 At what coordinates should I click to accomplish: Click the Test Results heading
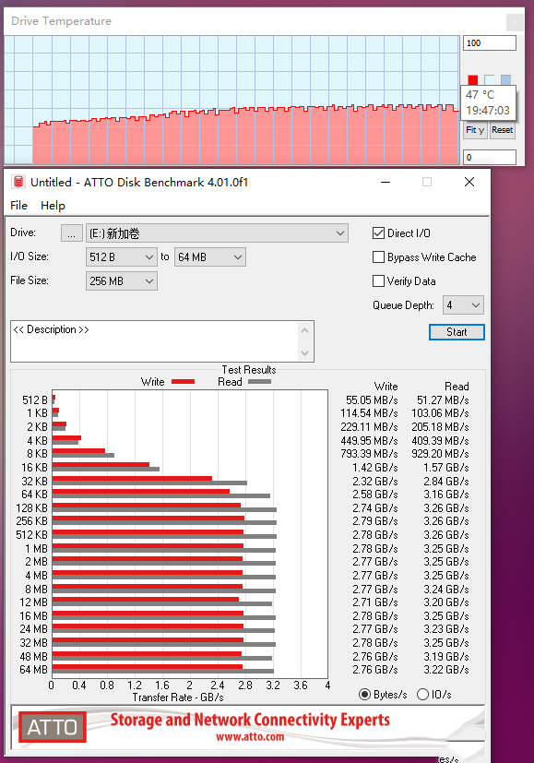(x=248, y=370)
